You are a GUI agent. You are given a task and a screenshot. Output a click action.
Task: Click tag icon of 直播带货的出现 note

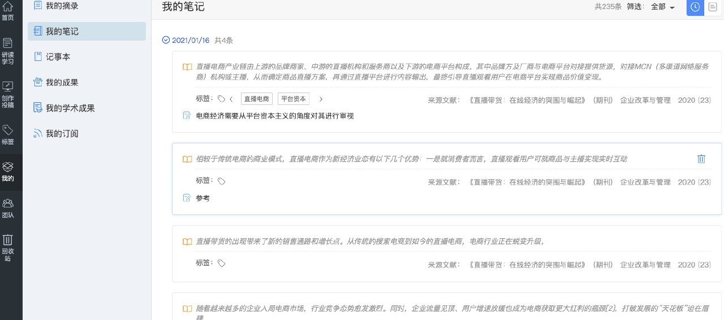point(222,264)
